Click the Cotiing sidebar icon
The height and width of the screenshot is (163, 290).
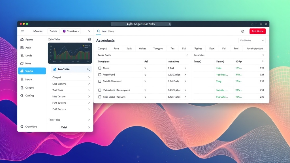(22, 96)
